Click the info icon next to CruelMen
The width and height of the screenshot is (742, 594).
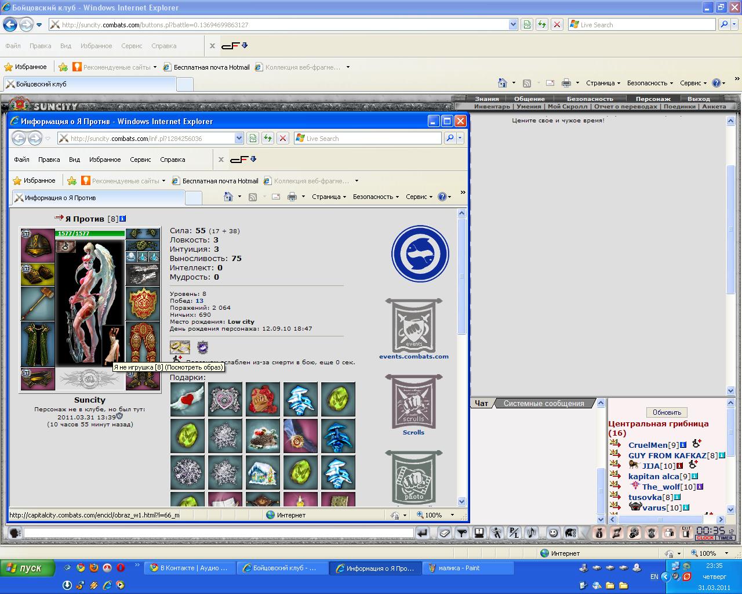pos(683,445)
